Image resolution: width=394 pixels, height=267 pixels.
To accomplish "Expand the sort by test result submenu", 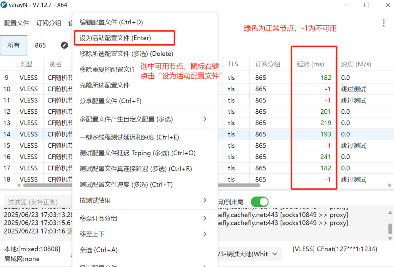I will pos(145,200).
